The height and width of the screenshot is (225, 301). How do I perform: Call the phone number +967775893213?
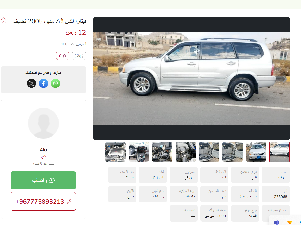point(43,201)
